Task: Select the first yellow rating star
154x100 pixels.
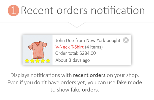Action: pos(27,61)
